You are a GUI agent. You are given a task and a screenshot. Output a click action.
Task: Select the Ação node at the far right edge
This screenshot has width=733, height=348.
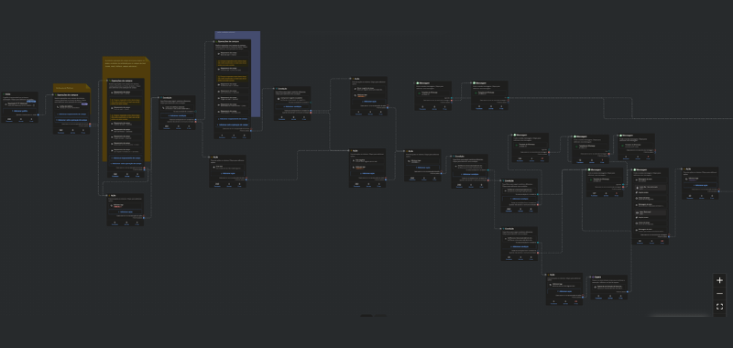(700, 183)
